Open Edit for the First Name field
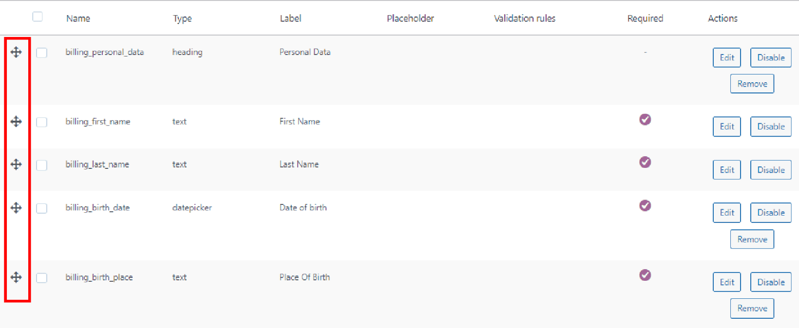The image size is (799, 328). 726,127
